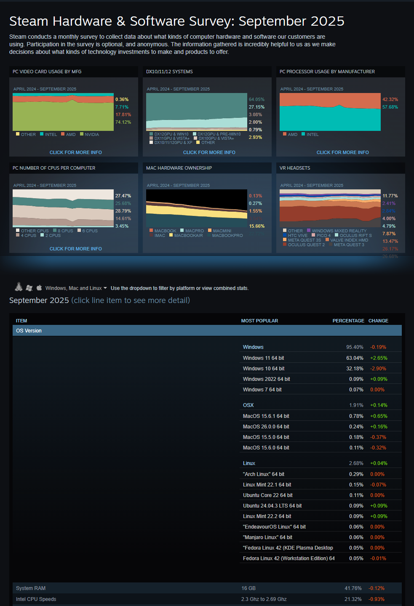Click the Meta Quest 3 legend square

331,245
